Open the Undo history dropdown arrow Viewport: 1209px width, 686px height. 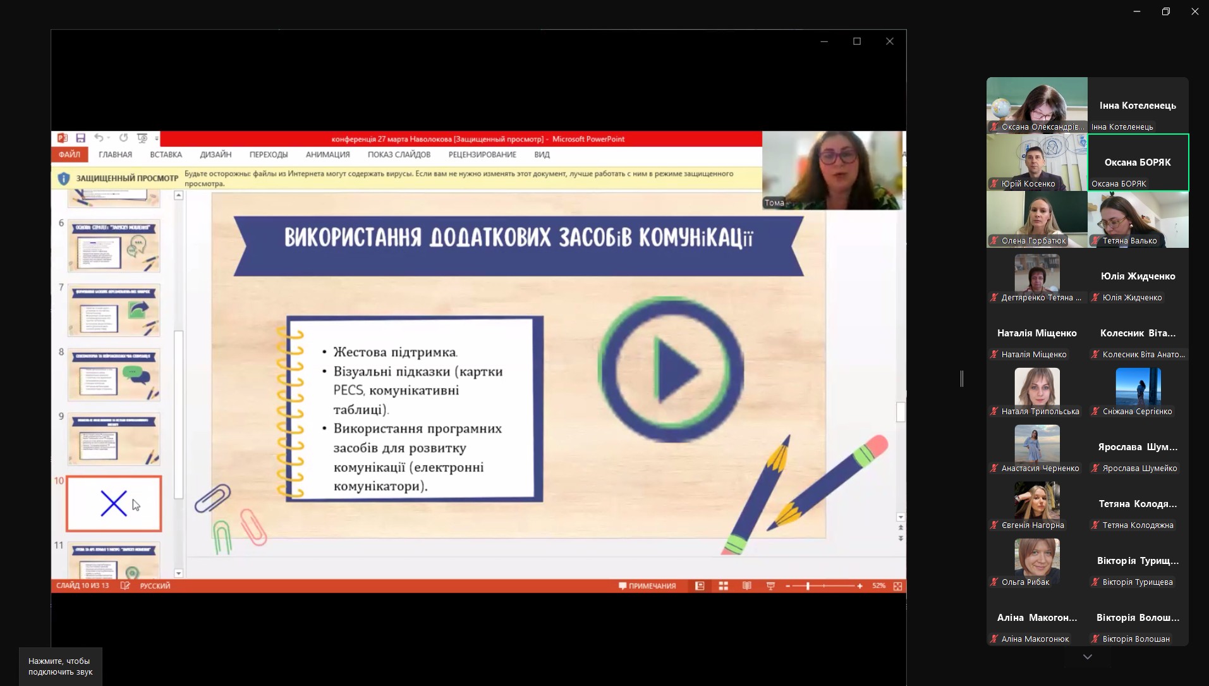109,138
